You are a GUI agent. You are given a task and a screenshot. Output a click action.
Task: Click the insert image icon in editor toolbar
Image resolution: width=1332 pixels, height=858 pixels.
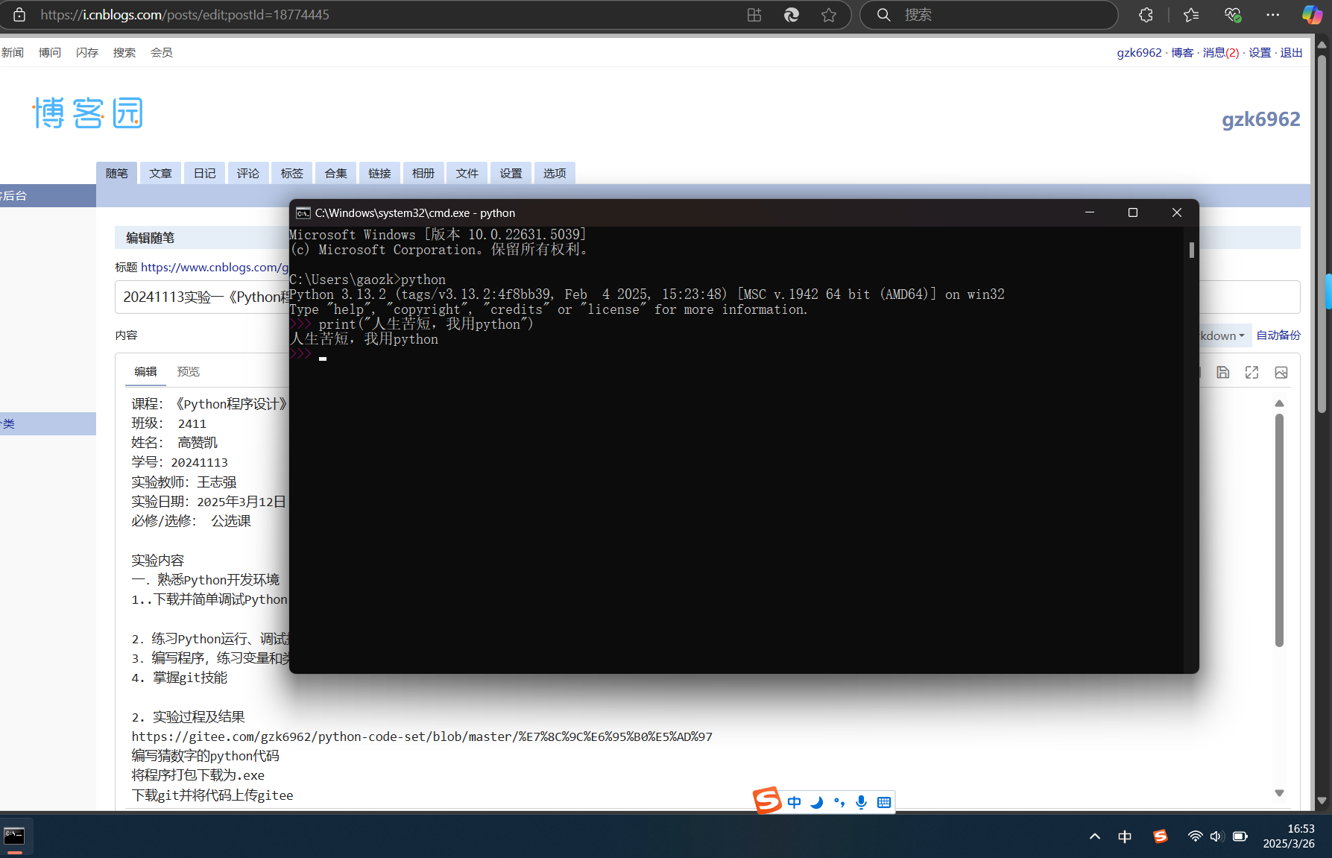pos(1281,373)
